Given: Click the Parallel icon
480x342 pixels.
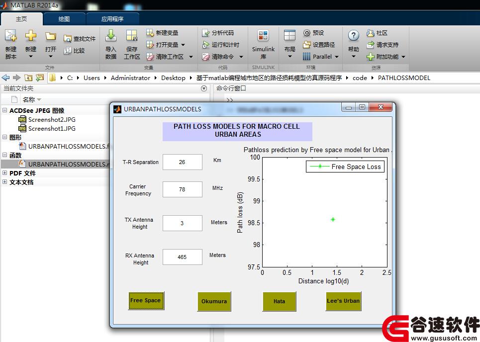Looking at the screenshot, I should [307, 57].
